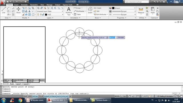The width and height of the screenshot is (183, 103).
Task: Choose the Mirror tool in Modify panel
Action: (29, 11)
